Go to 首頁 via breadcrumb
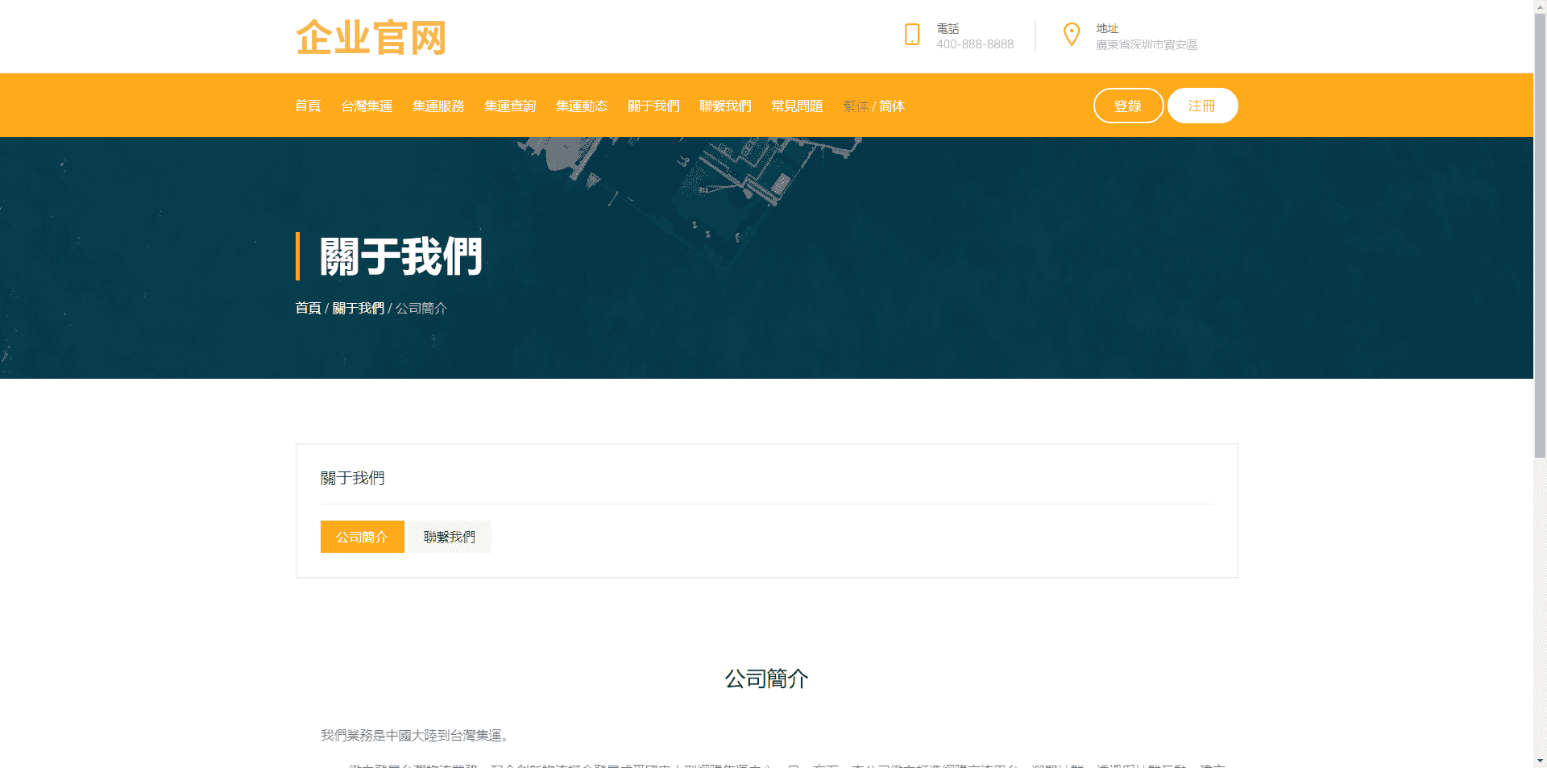The image size is (1547, 768). tap(308, 308)
